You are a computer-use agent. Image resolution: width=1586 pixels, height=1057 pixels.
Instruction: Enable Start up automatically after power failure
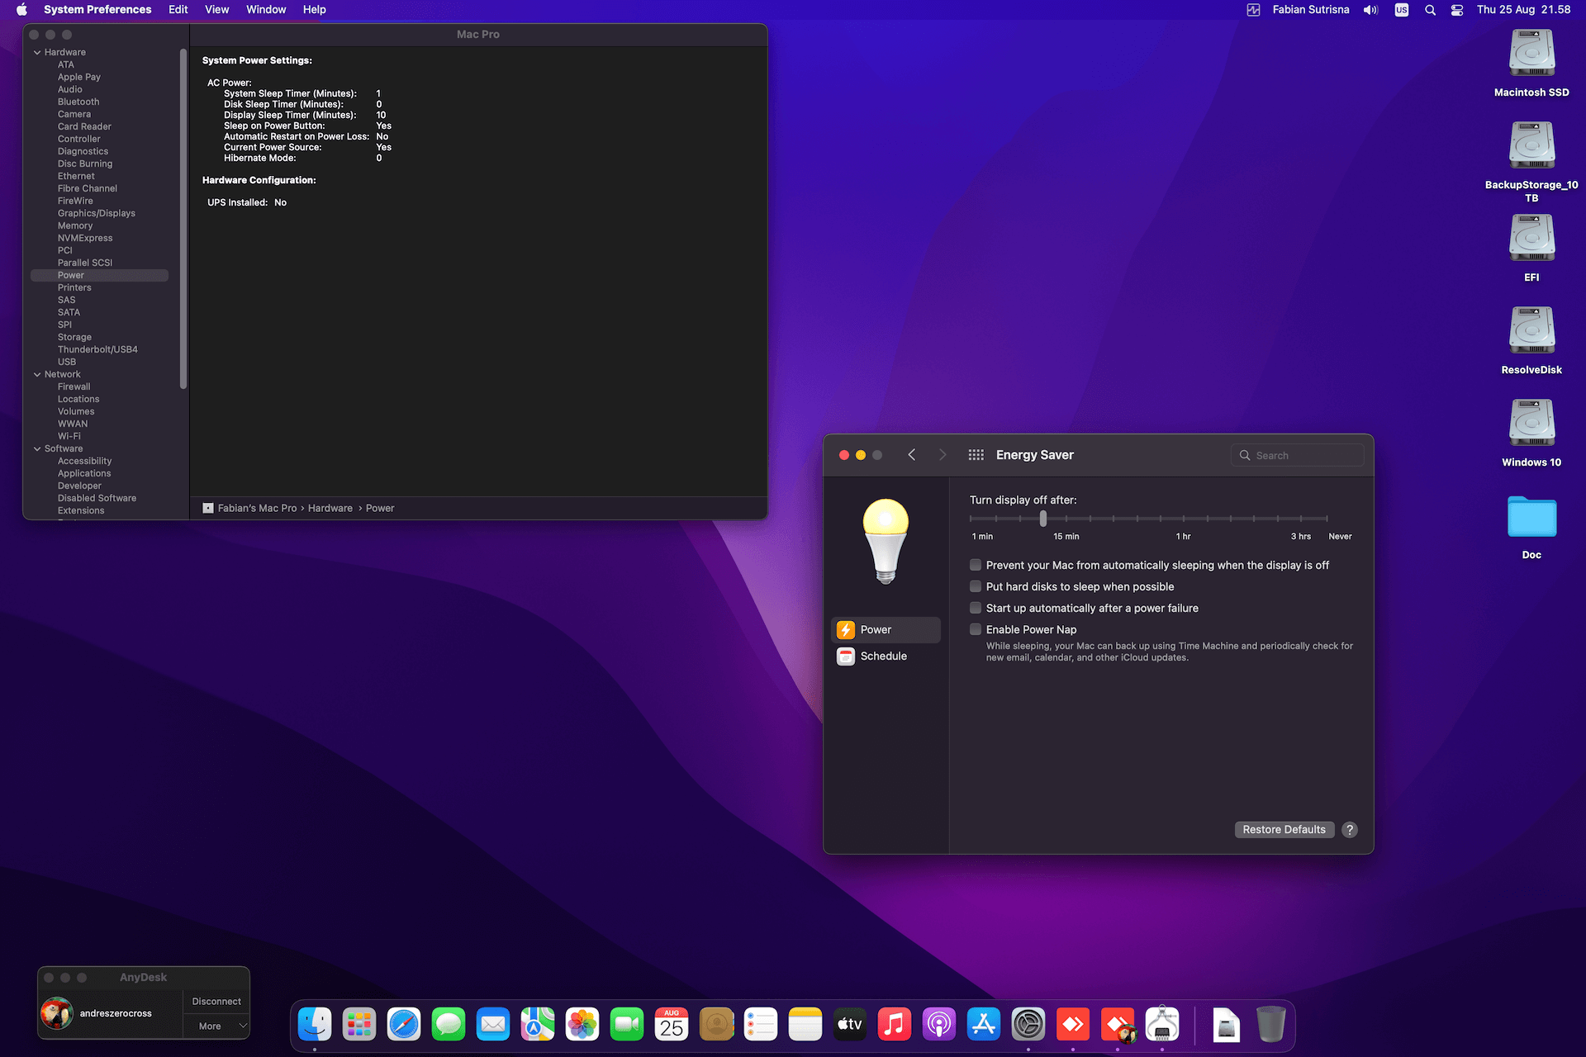(976, 608)
